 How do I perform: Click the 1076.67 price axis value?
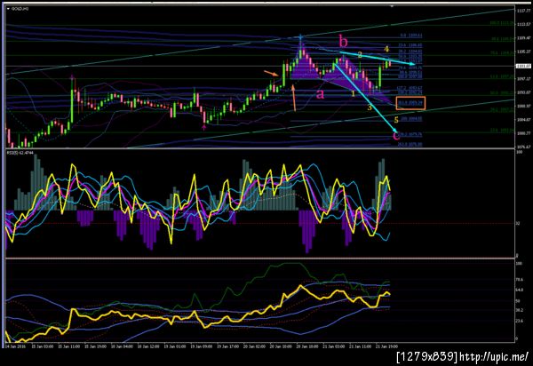coord(523,147)
